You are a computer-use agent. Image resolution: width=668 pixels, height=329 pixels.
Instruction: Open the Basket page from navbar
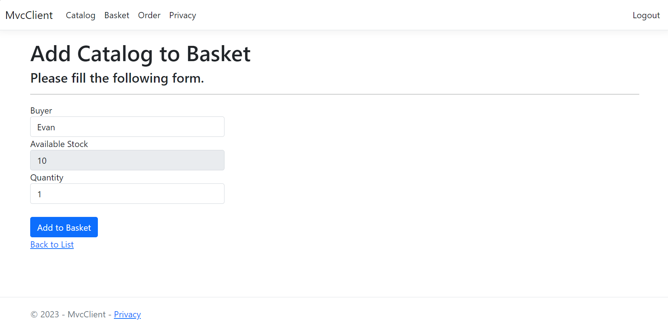117,15
